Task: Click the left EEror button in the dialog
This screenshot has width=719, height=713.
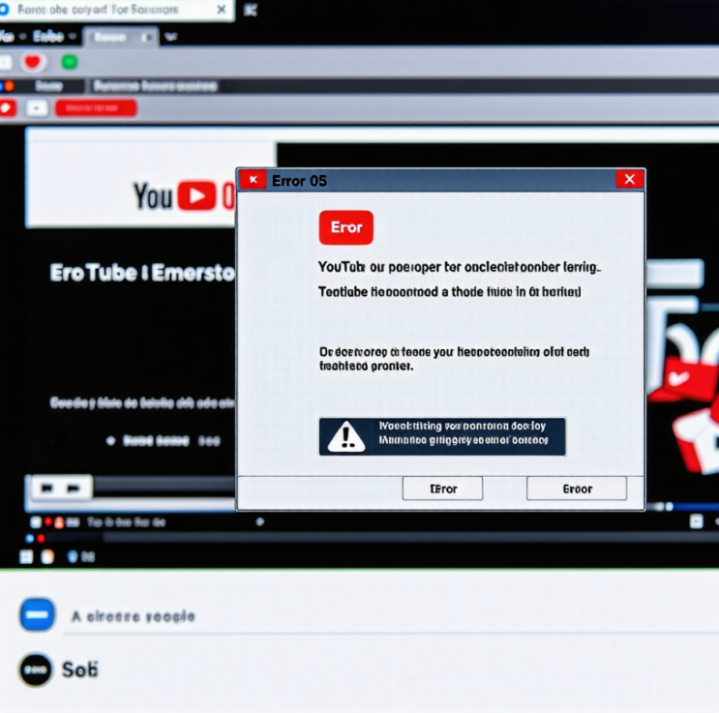Action: pyautogui.click(x=442, y=489)
